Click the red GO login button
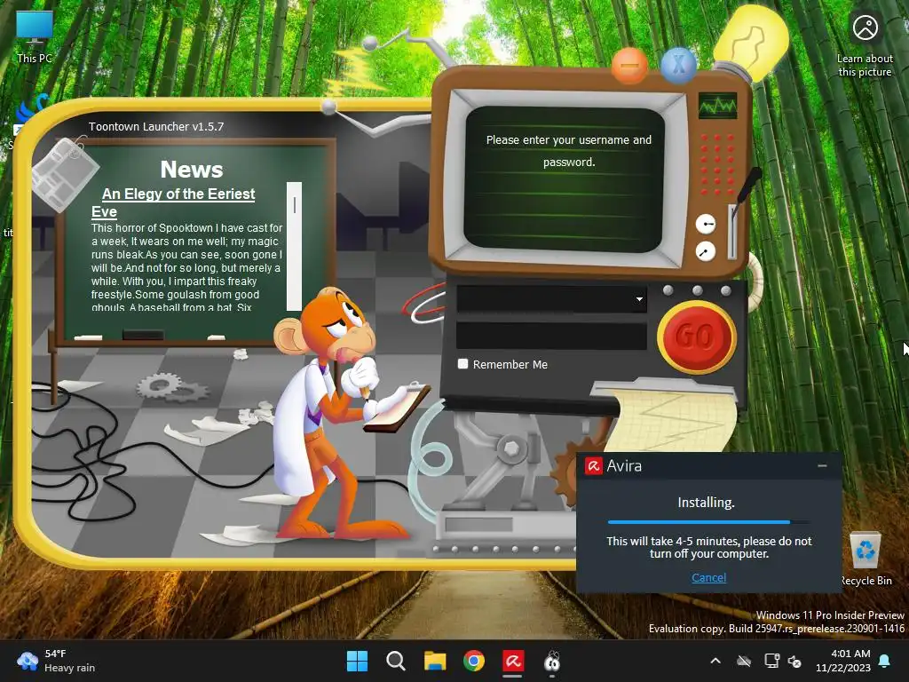Viewport: 909px width, 682px height. tap(697, 337)
